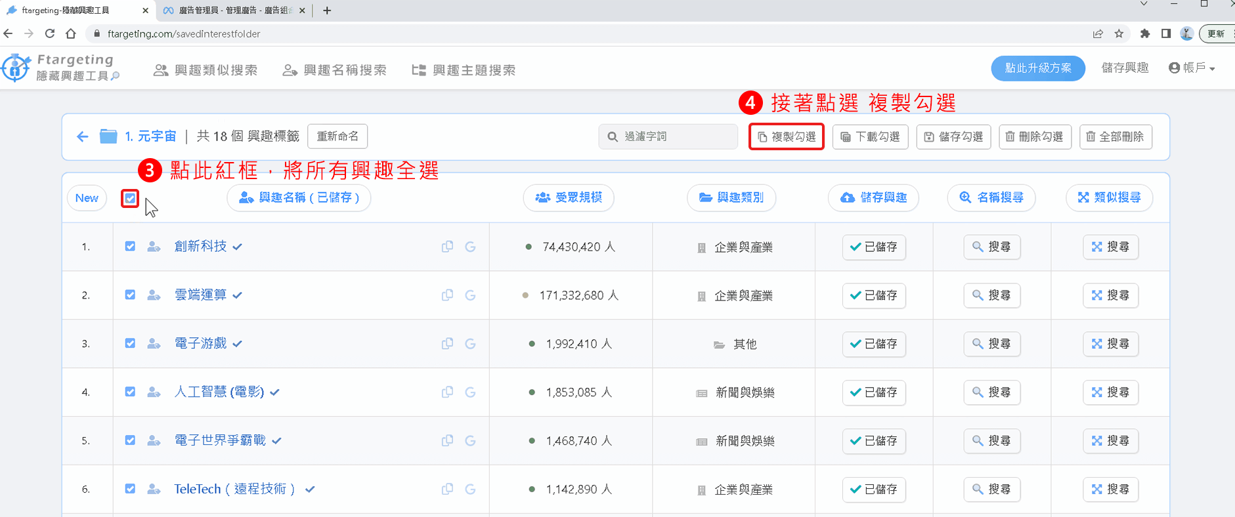Copy the 創新科技 interest name icon

point(447,247)
